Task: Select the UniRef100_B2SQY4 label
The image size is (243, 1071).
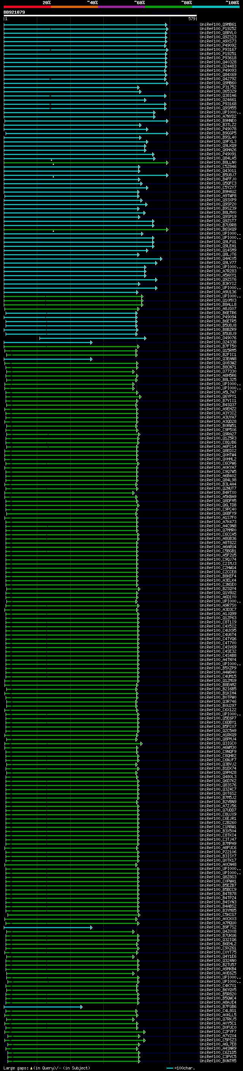Action: click(218, 589)
